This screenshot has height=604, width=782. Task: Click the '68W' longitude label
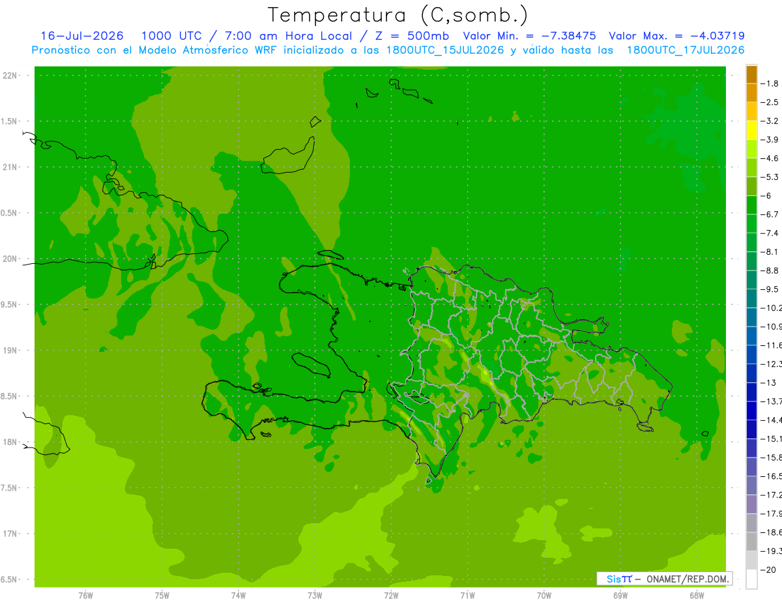[x=697, y=596]
